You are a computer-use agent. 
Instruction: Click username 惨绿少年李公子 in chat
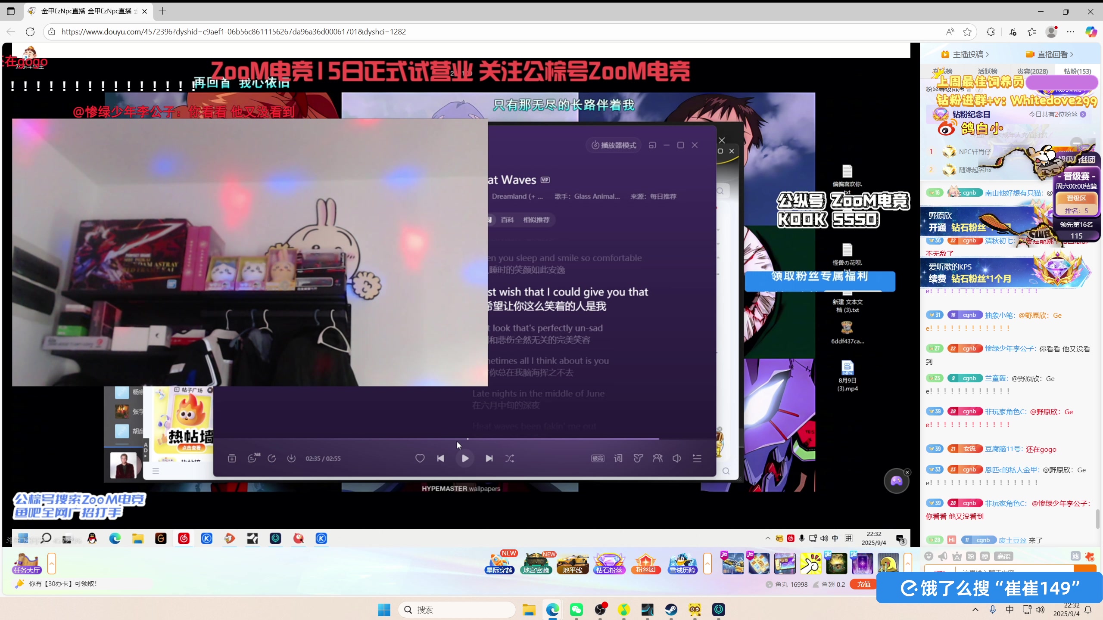[x=1011, y=348]
